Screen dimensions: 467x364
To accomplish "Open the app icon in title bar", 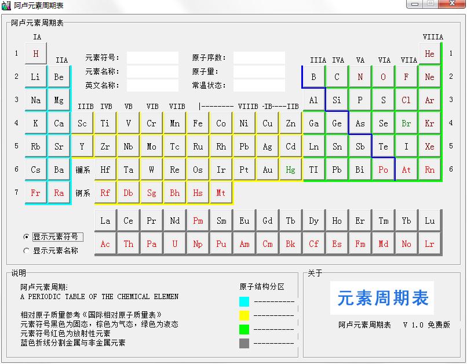I will [6, 5].
